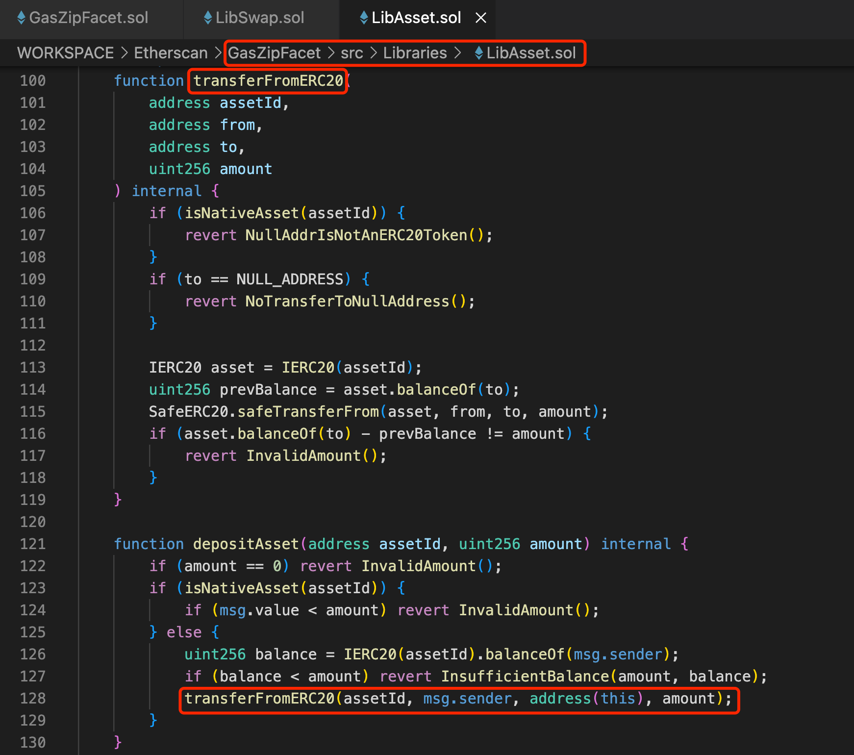This screenshot has width=854, height=755.
Task: Expand the Libraries breadcrumb segment
Action: (415, 53)
